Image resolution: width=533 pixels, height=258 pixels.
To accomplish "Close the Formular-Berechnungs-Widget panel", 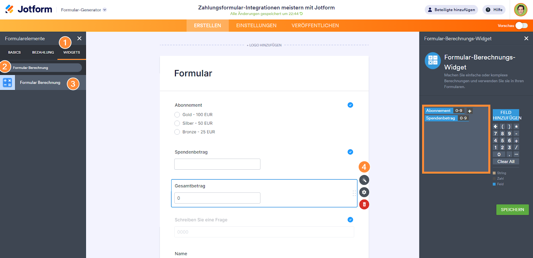I will coord(526,38).
